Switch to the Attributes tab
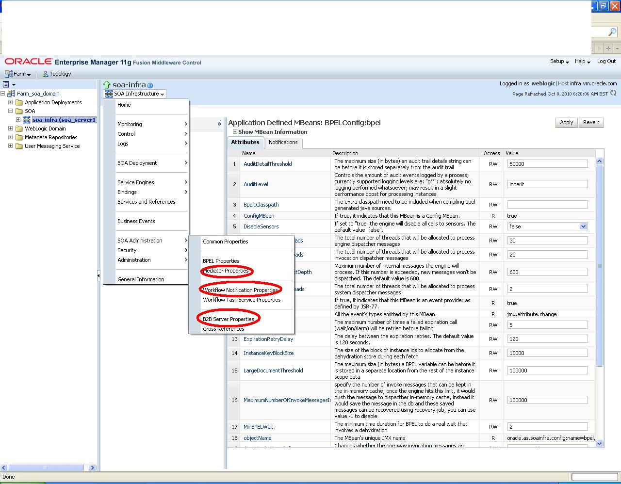This screenshot has width=621, height=484. 245,143
